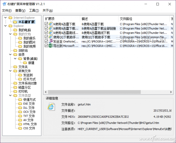Open the 查看(V) menu
This screenshot has width=176, height=143.
20,11
